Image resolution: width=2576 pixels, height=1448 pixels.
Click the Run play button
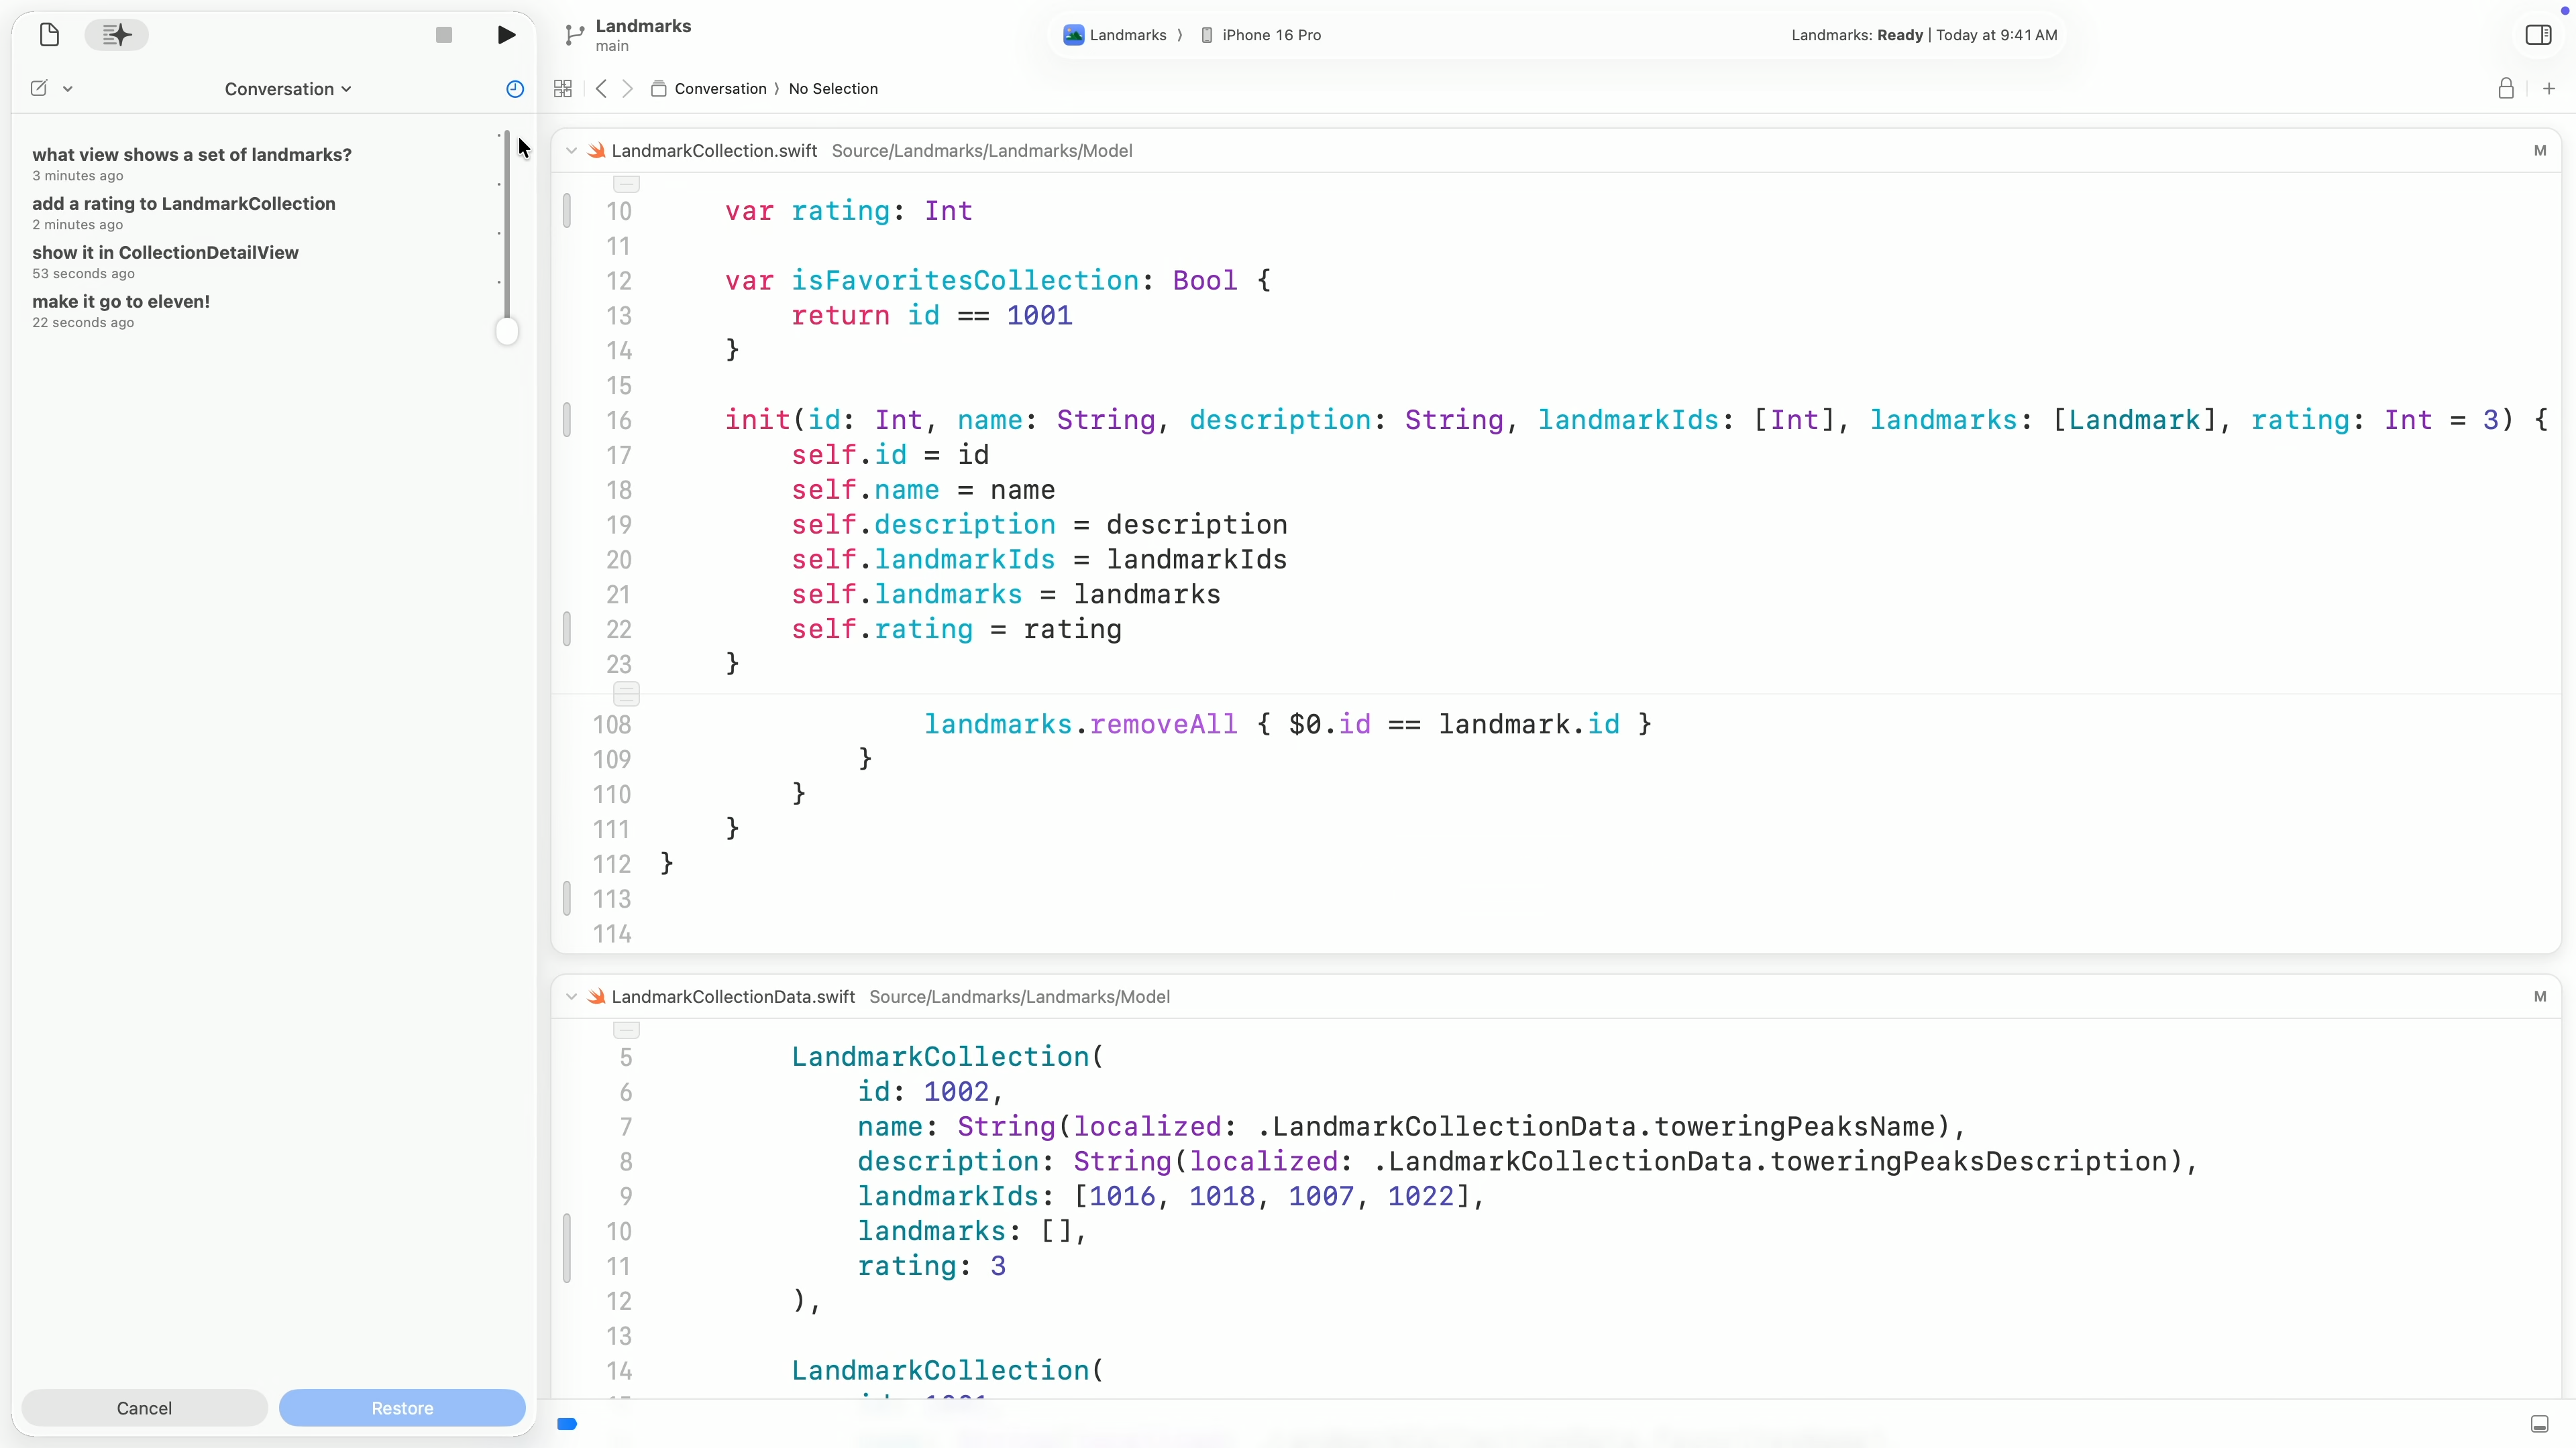506,35
